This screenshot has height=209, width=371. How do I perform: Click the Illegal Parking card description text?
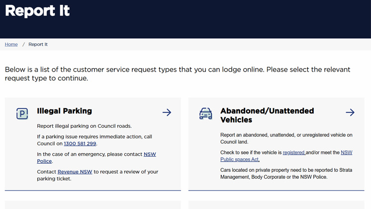click(x=84, y=126)
